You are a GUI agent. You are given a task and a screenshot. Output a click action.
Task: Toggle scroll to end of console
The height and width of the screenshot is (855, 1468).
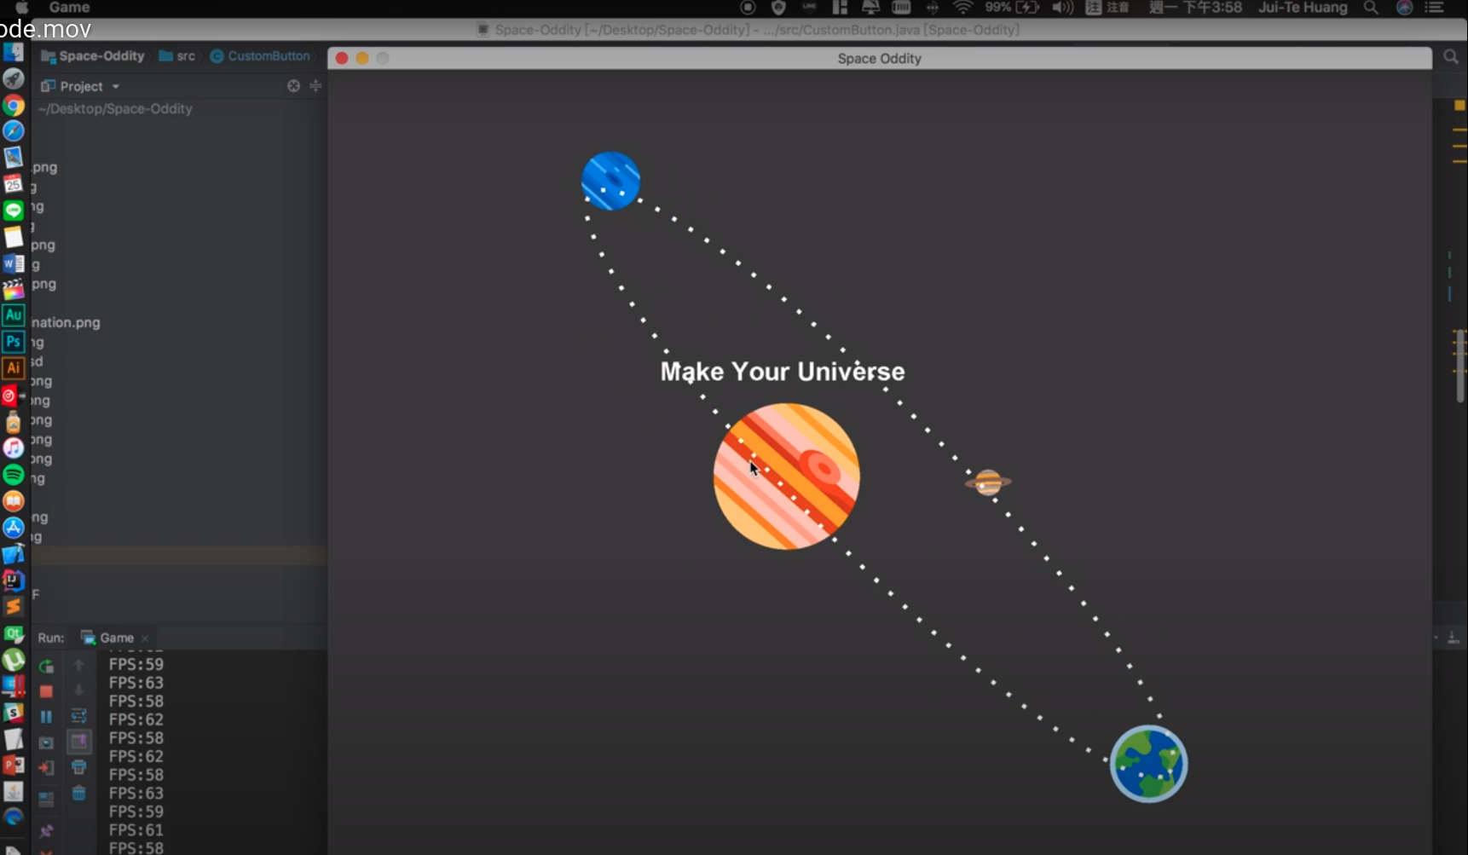pos(78,742)
